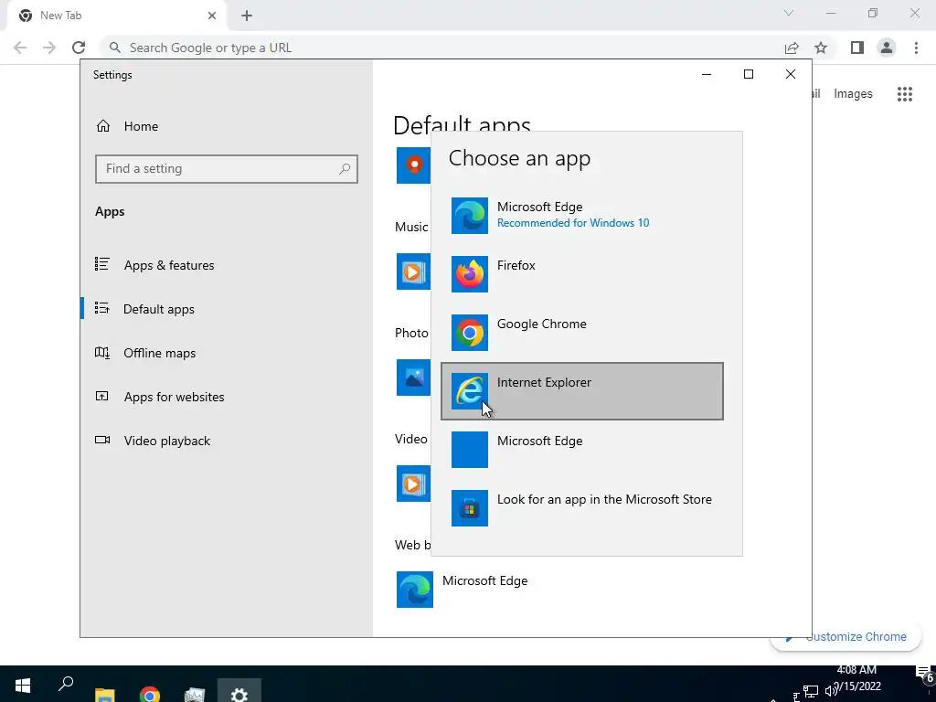
Task: Click the search magnifier in Find a setting
Action: (345, 169)
